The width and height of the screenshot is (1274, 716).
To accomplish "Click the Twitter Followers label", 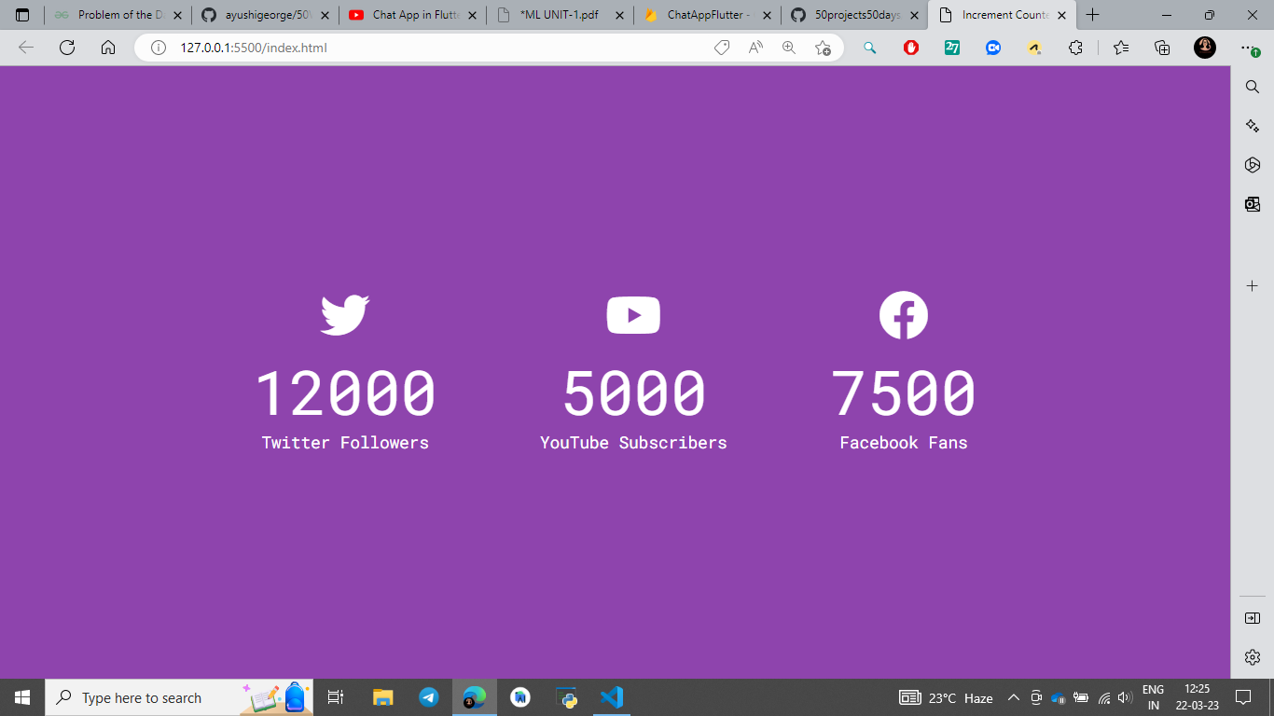I will tap(345, 443).
